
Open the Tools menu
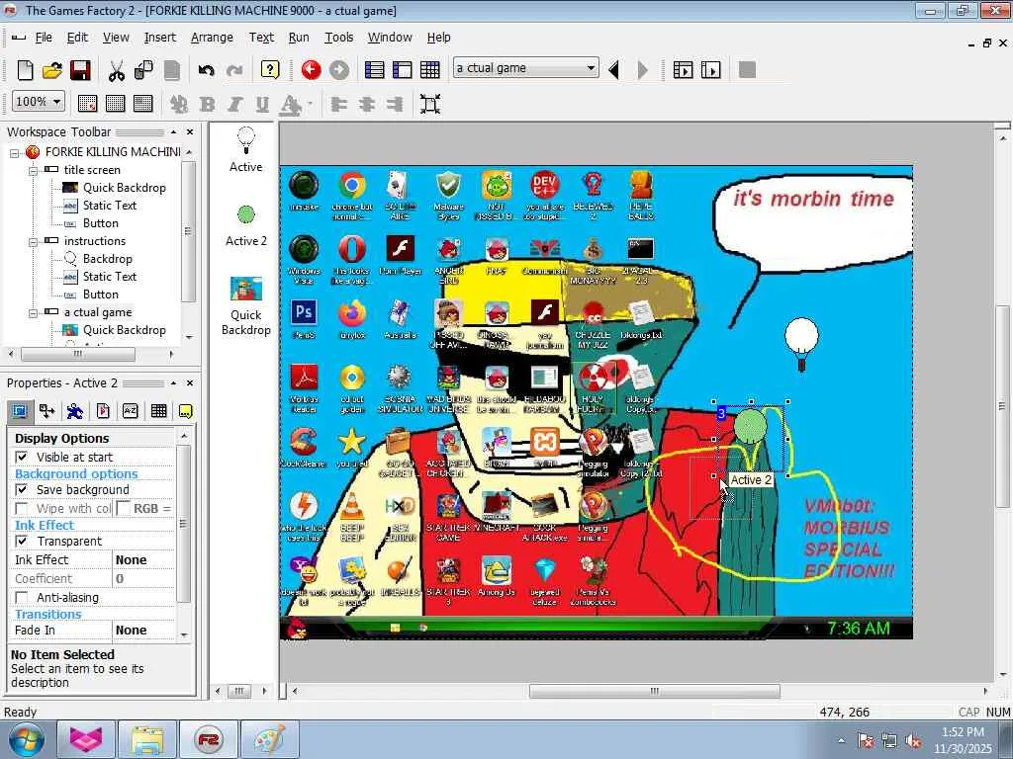(x=338, y=38)
